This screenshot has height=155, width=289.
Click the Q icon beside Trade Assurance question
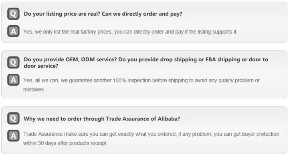point(13,119)
